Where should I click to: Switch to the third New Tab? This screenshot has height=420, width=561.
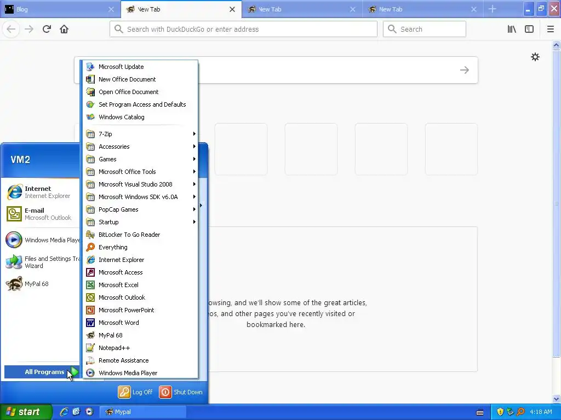tap(302, 9)
